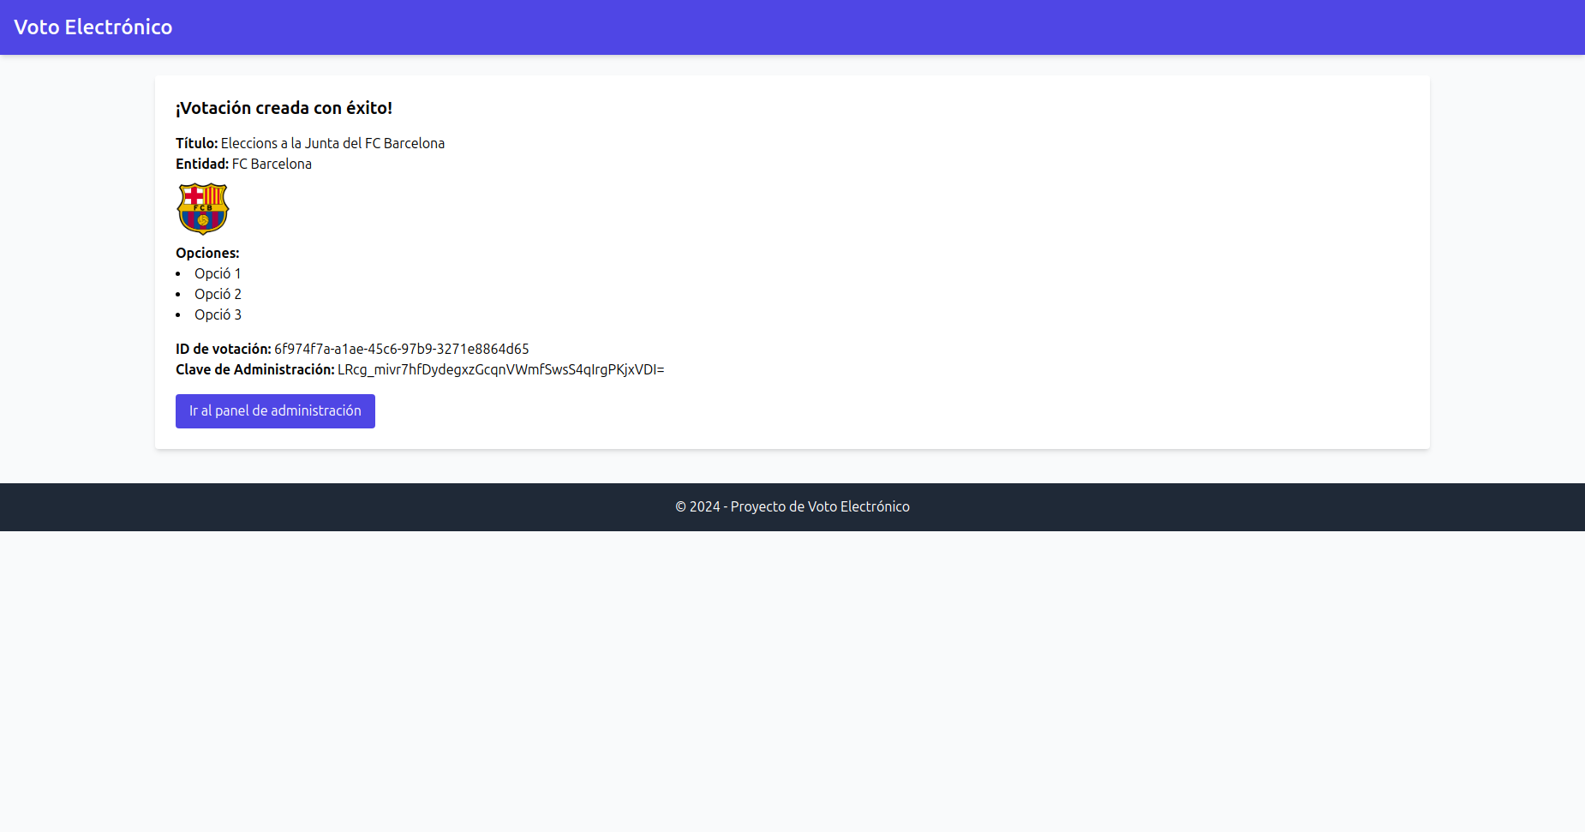Open the 'Ir al panel de administración' button
1585x832 pixels.
[x=275, y=411]
